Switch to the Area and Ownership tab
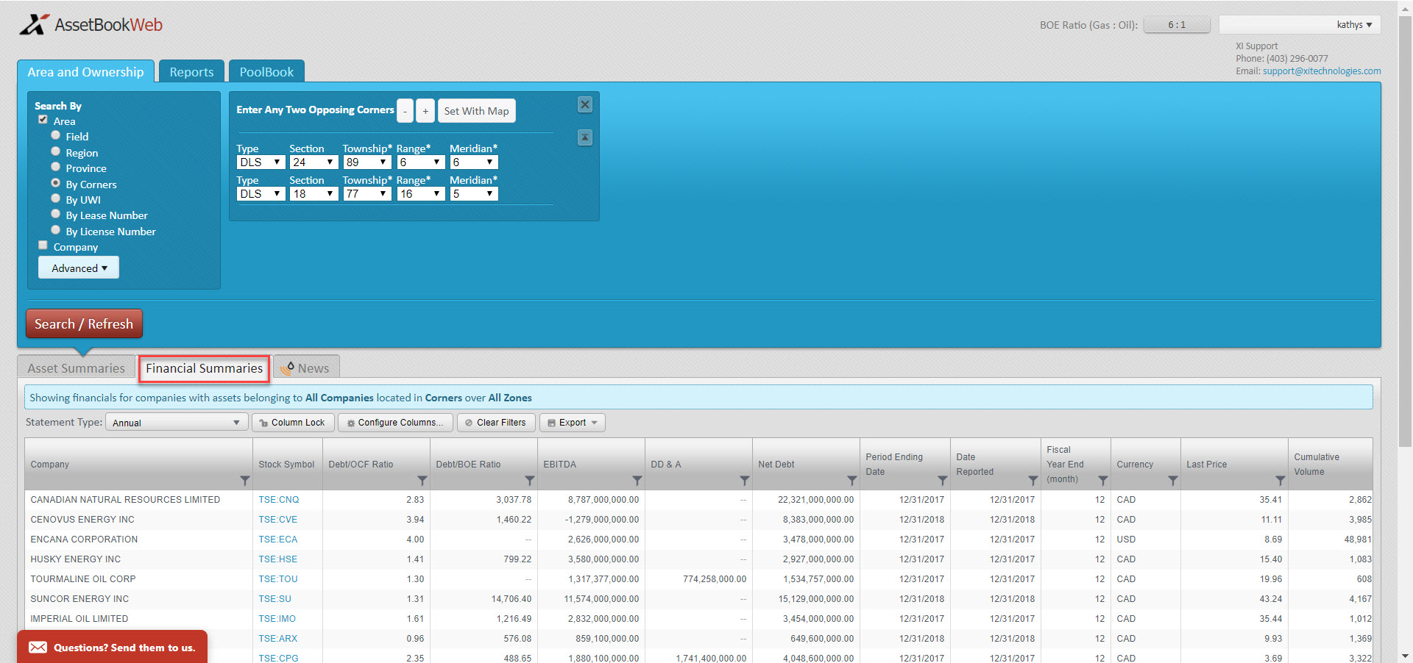The width and height of the screenshot is (1413, 663). [85, 72]
